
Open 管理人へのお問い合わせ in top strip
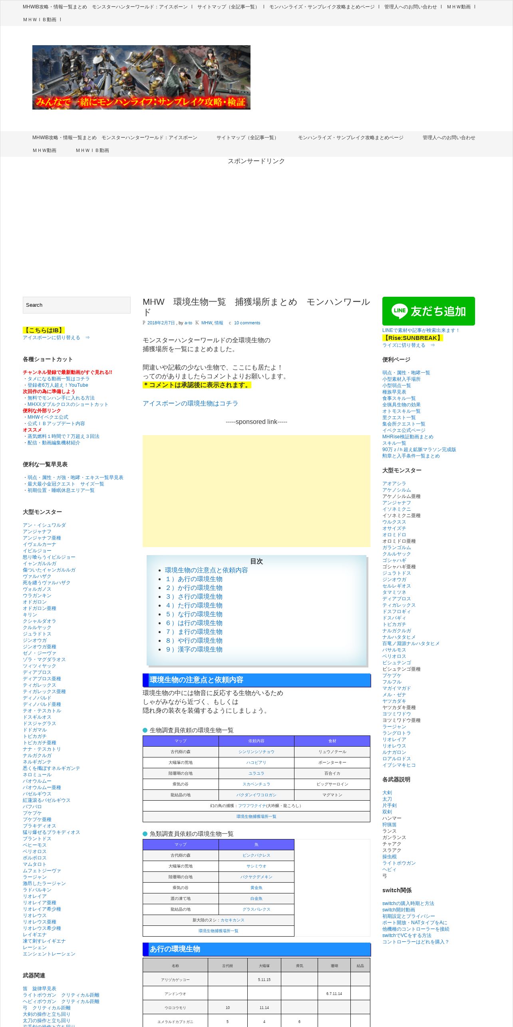(x=411, y=7)
